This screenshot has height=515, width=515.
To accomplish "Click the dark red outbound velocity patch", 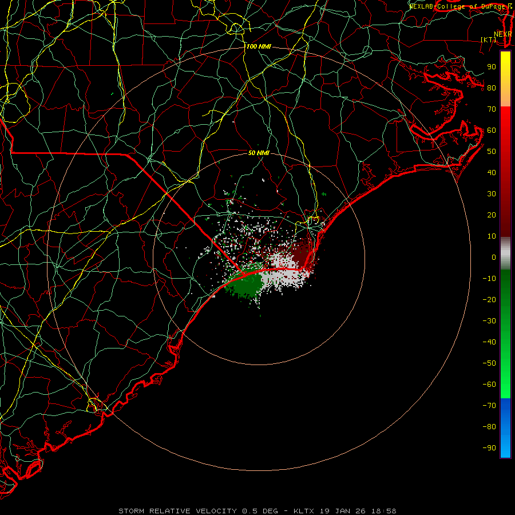I will tap(302, 254).
